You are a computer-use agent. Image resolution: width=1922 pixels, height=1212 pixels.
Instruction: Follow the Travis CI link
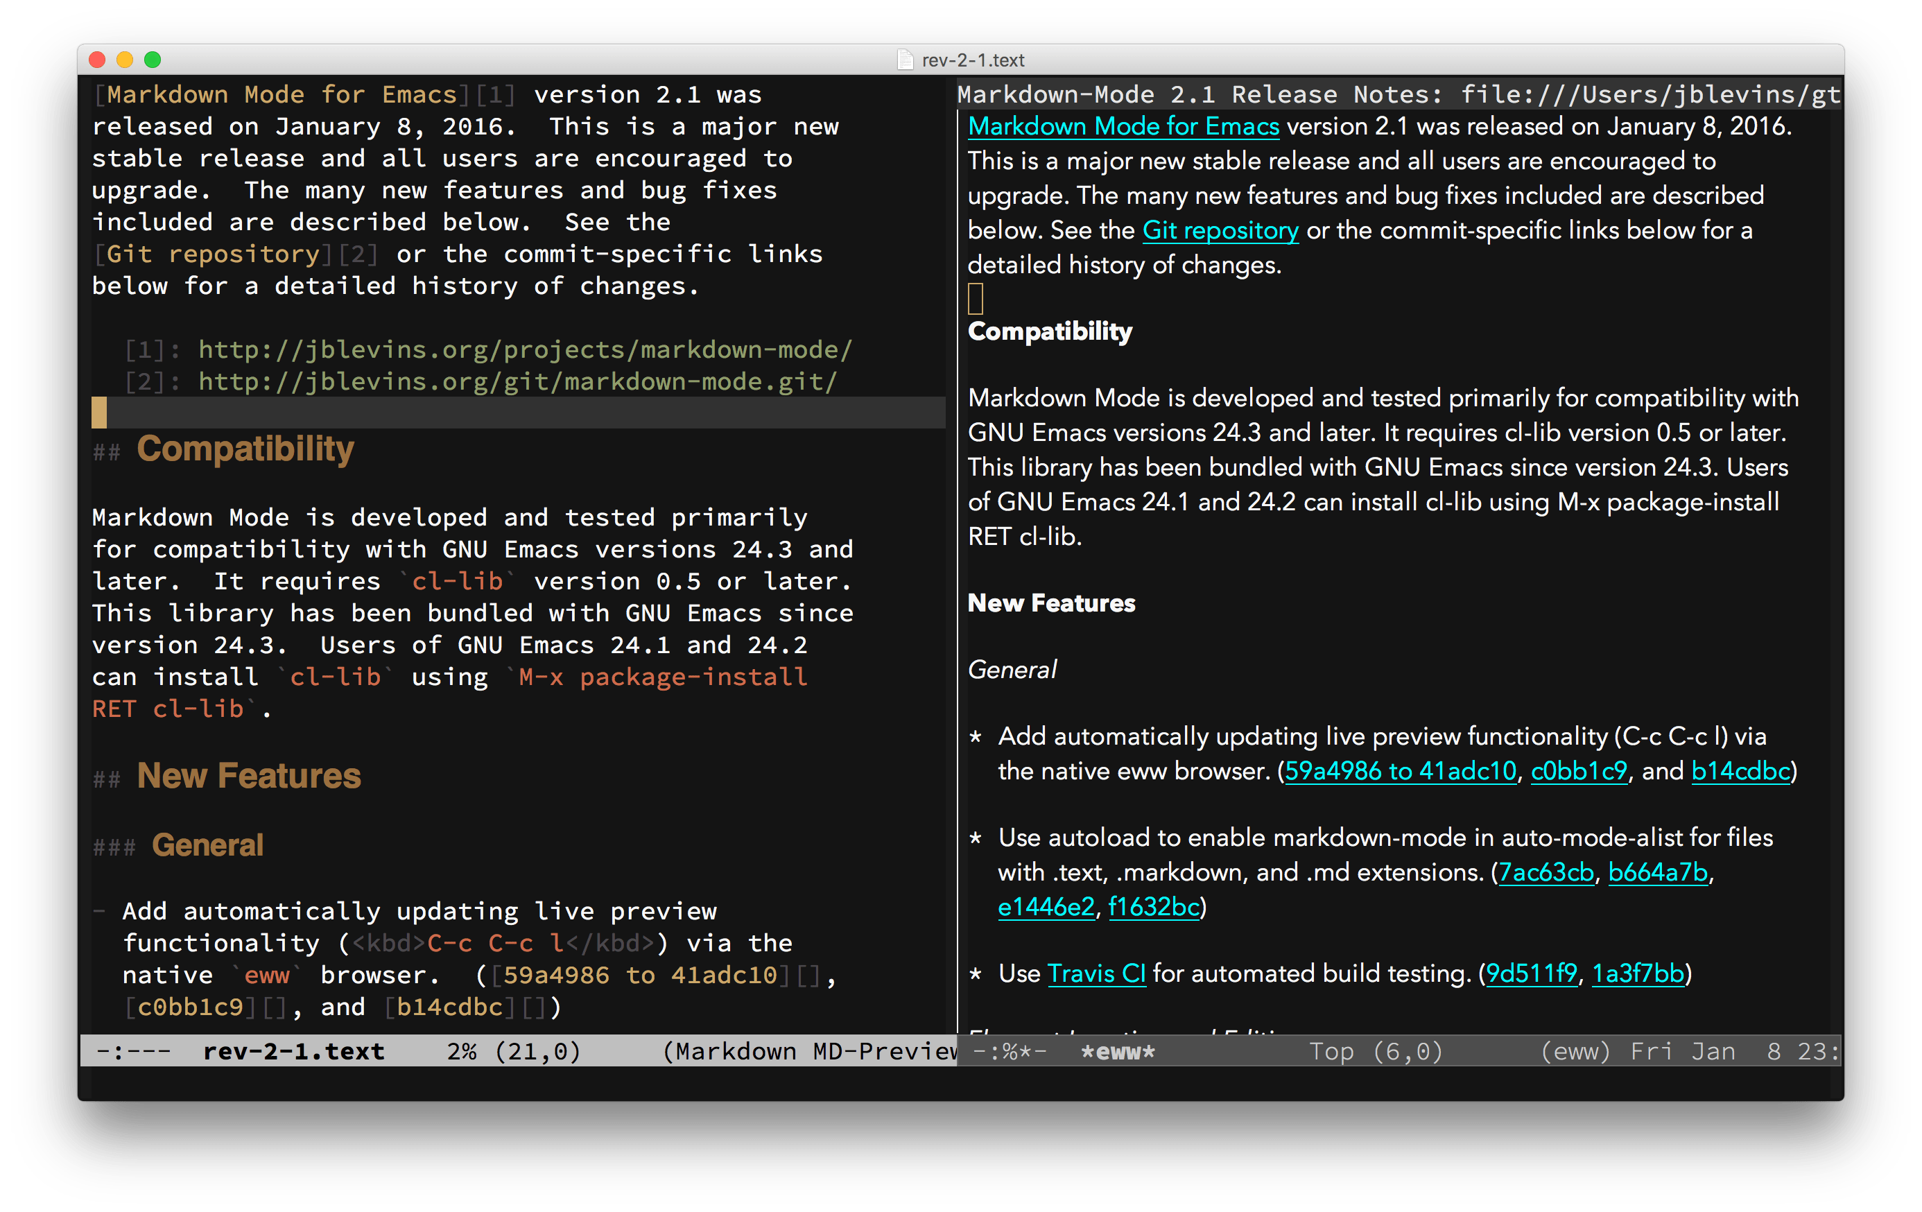[x=1097, y=973]
